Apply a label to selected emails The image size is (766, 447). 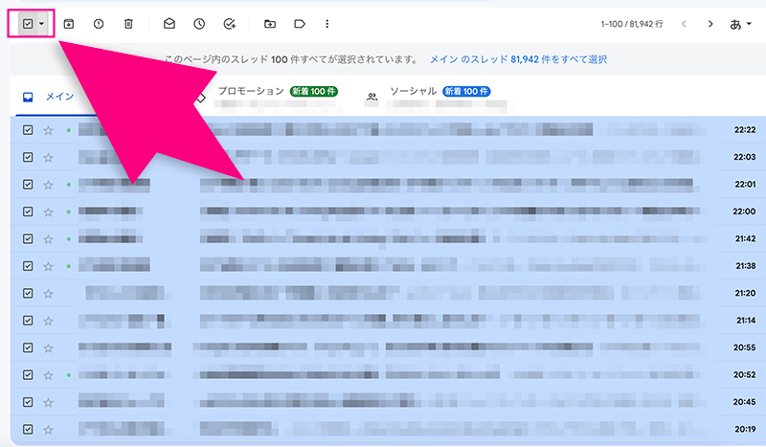[x=300, y=23]
